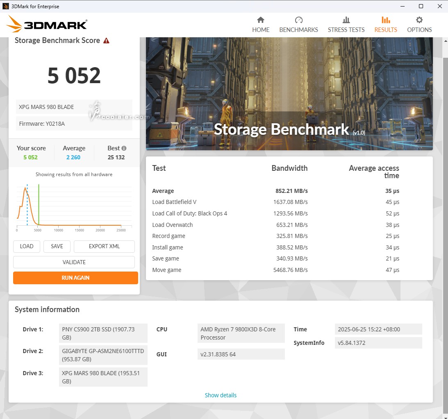Click the SAVE button

tap(57, 246)
